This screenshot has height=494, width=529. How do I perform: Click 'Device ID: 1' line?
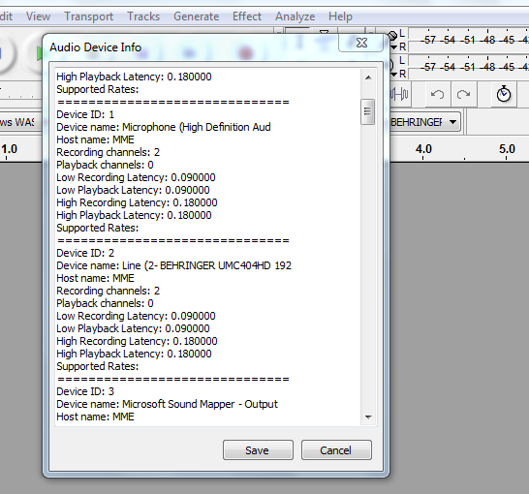[x=85, y=114]
